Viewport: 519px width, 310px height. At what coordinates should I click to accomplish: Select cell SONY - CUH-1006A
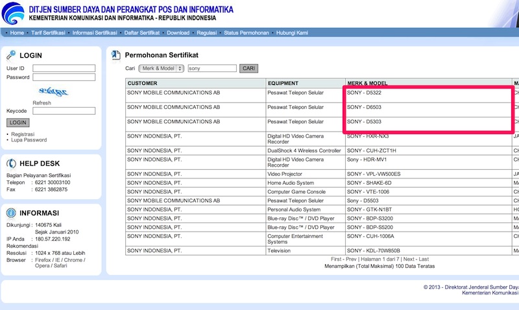coord(428,239)
